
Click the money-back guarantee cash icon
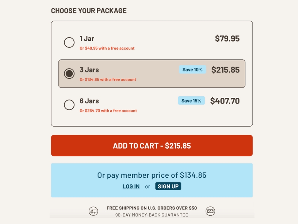(x=210, y=211)
